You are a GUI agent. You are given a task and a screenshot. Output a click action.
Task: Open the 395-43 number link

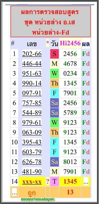pyautogui.click(x=32, y=142)
